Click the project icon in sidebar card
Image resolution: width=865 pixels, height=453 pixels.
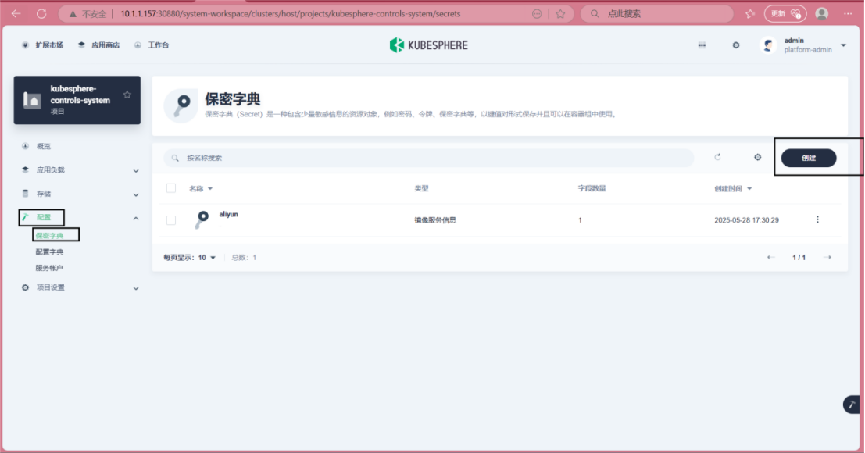(32, 100)
